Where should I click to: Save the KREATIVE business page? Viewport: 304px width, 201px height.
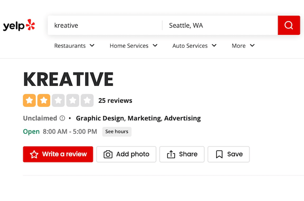point(228,154)
